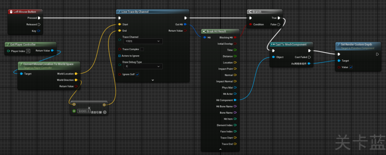The height and width of the screenshot is (155, 386).
Task: Click the Hit Component output pin
Action: 235,100
